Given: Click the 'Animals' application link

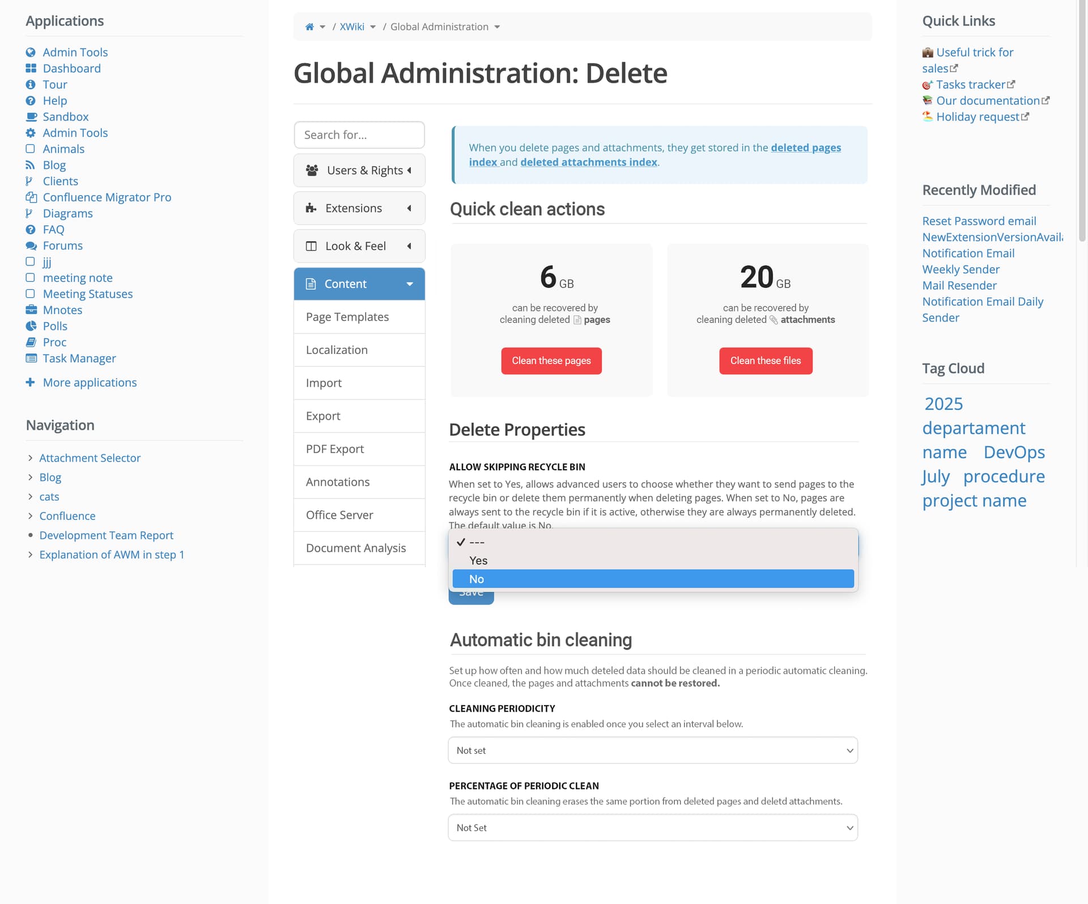Looking at the screenshot, I should [x=63, y=149].
